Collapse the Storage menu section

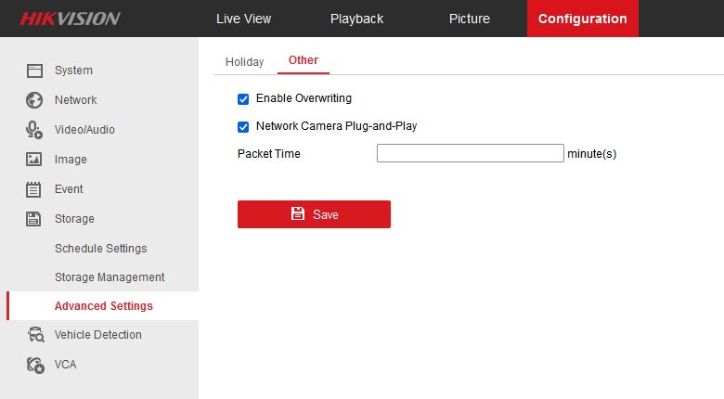(x=74, y=219)
